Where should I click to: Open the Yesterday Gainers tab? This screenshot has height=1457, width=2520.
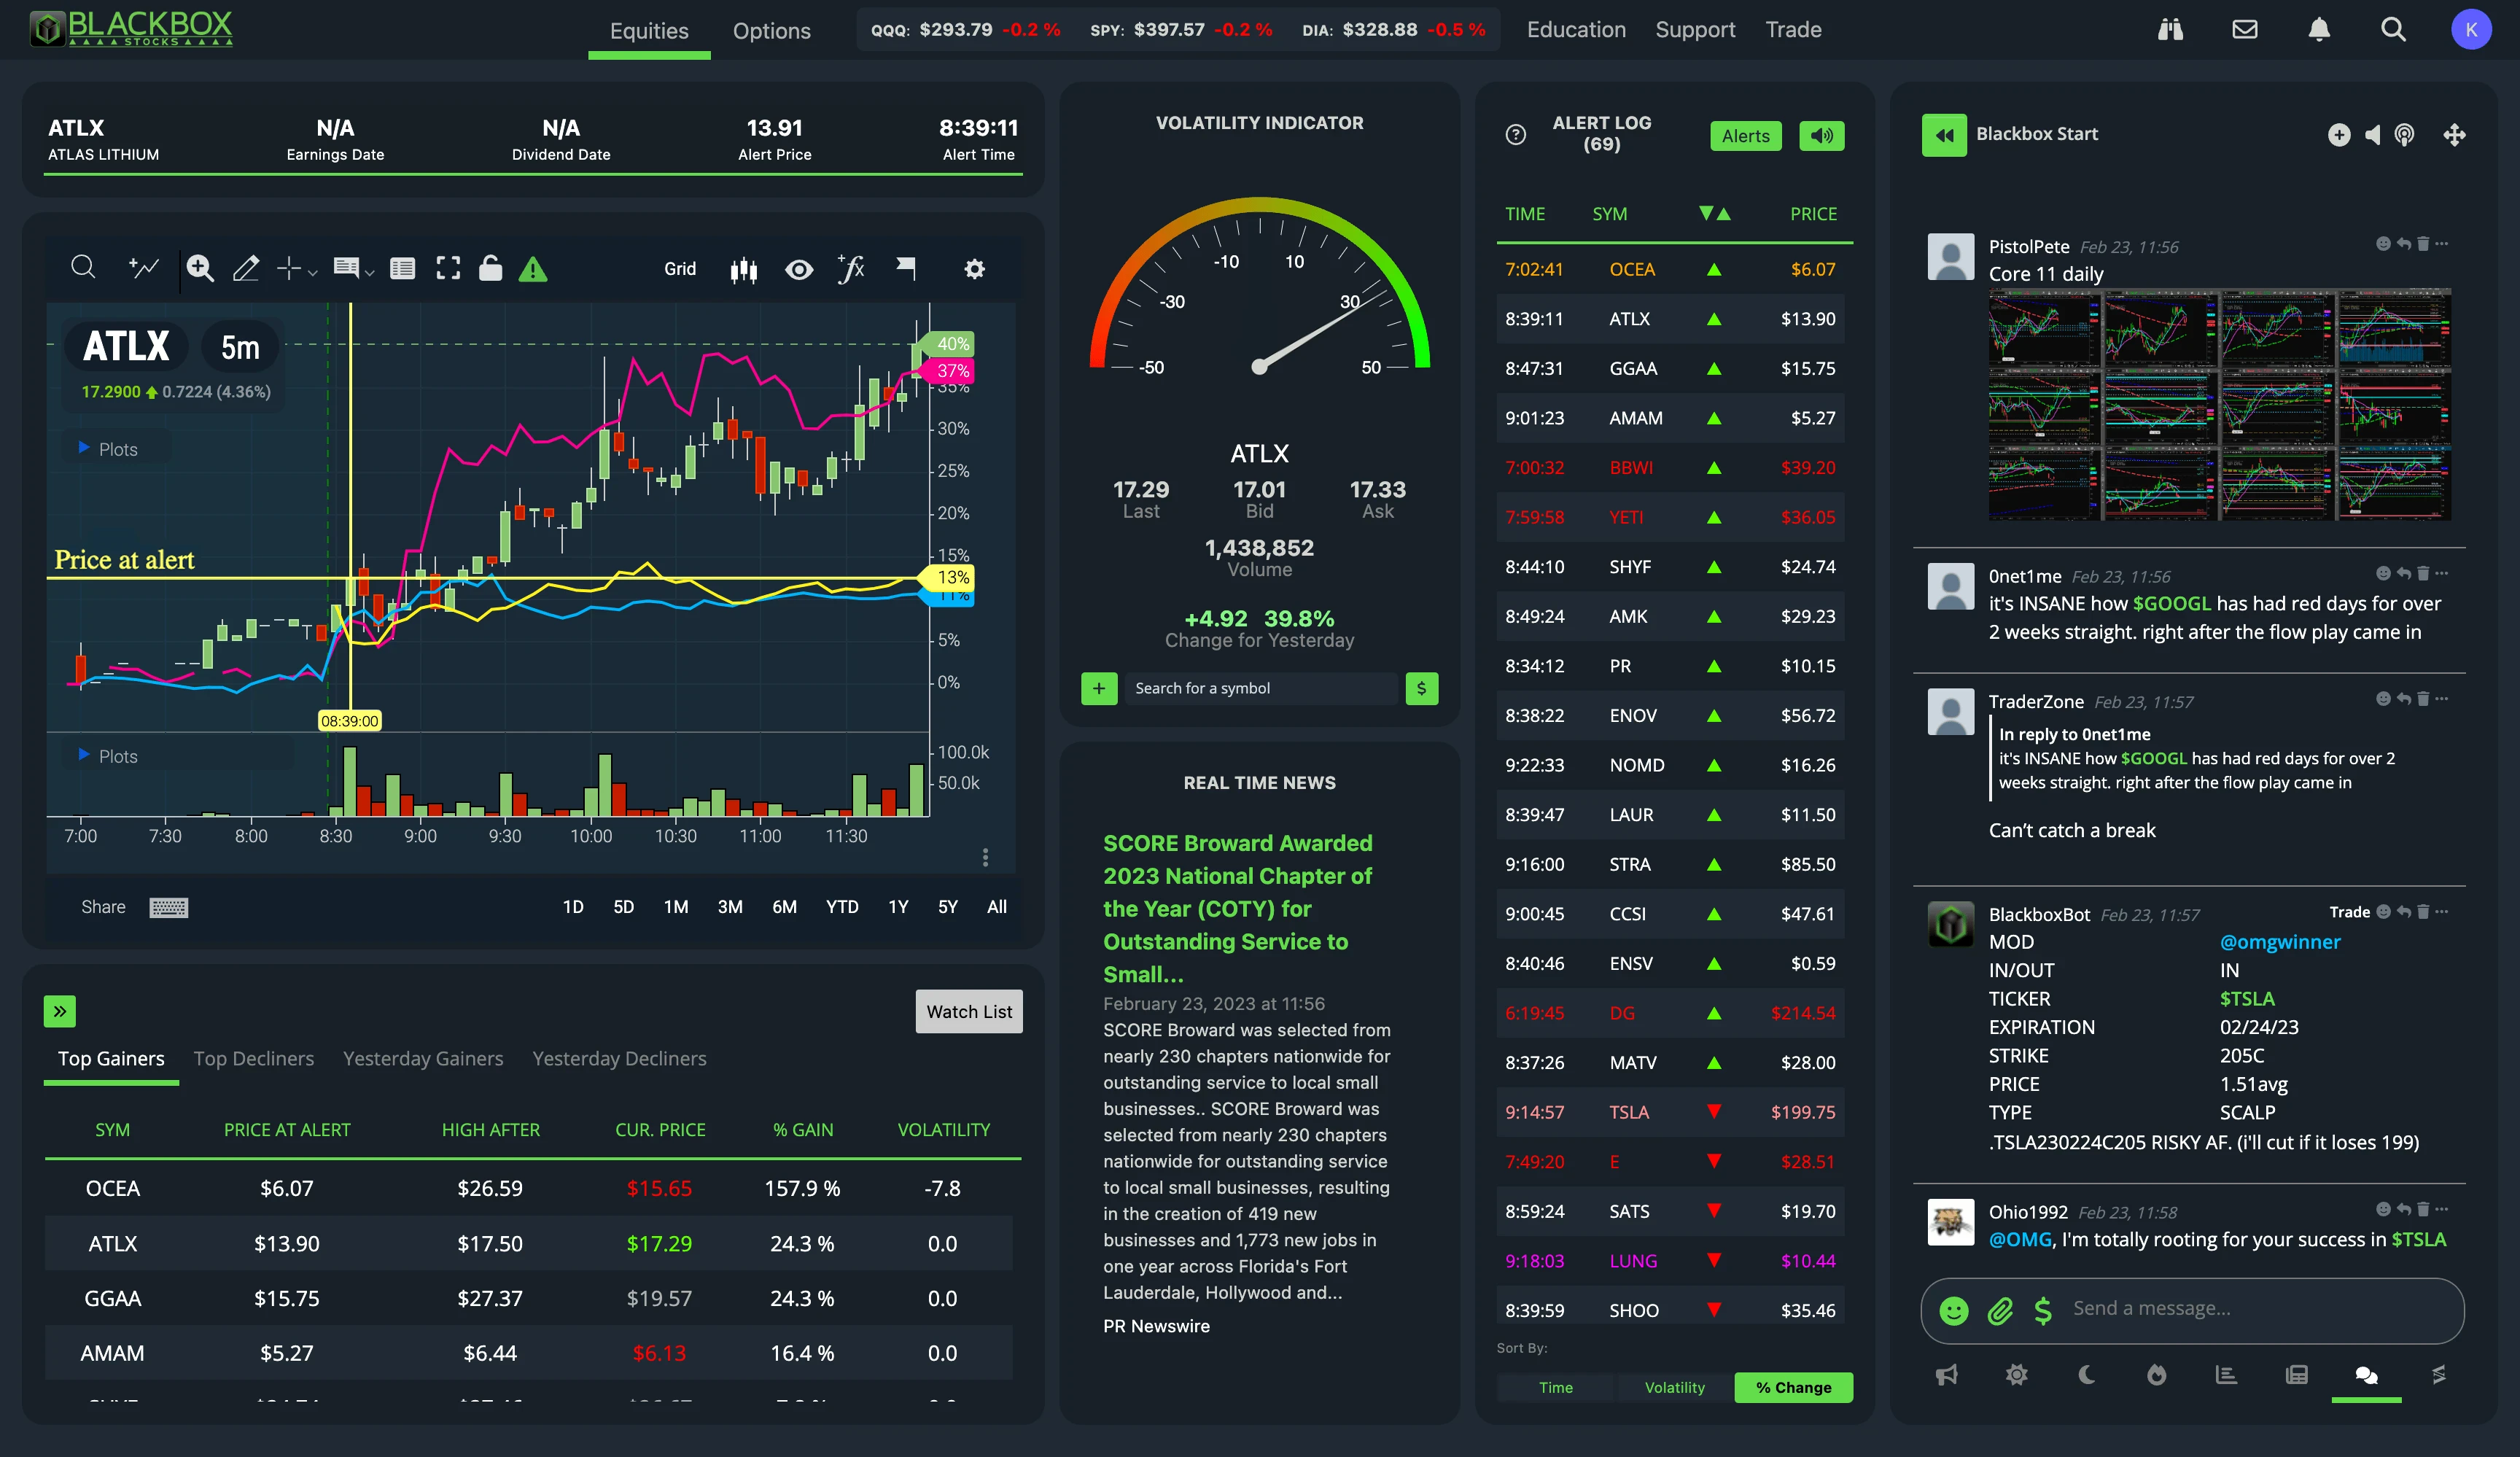[x=422, y=1058]
